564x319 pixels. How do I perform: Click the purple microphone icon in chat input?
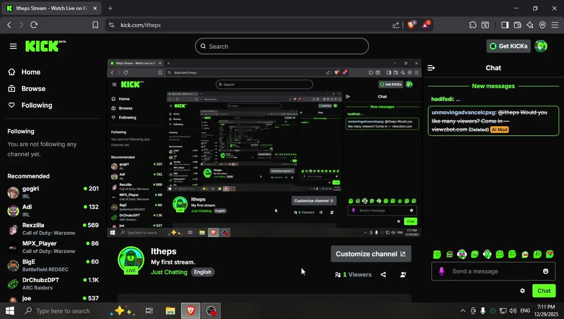[441, 271]
